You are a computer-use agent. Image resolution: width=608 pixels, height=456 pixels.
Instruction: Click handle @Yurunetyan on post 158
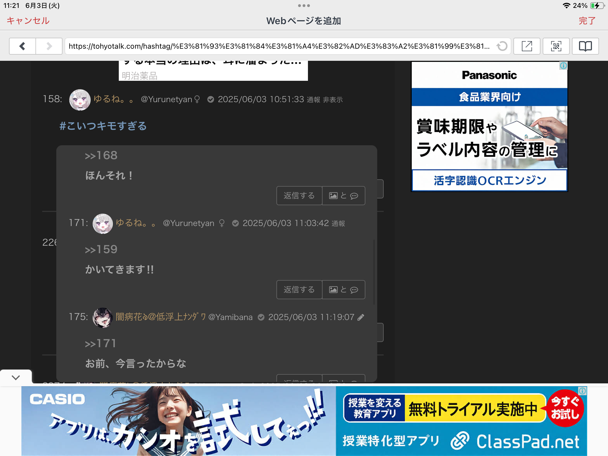click(166, 99)
